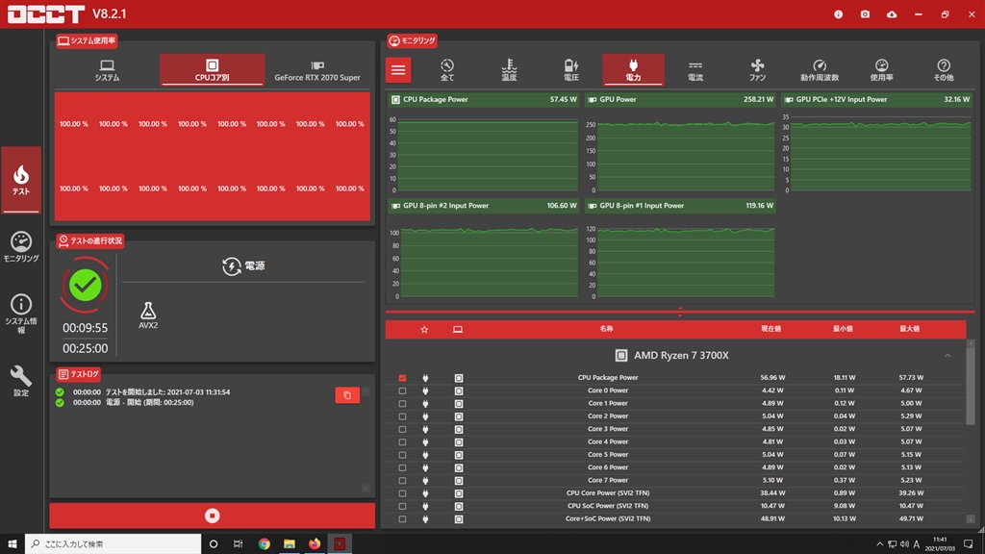Click the plug icon in CPU Package Power row

click(425, 378)
